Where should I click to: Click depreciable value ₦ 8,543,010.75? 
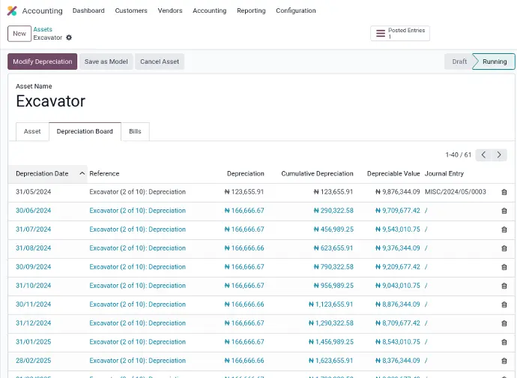pos(398,342)
